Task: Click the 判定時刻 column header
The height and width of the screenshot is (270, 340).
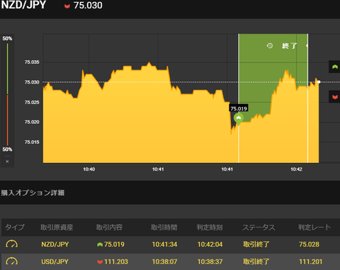Action: pyautogui.click(x=210, y=227)
